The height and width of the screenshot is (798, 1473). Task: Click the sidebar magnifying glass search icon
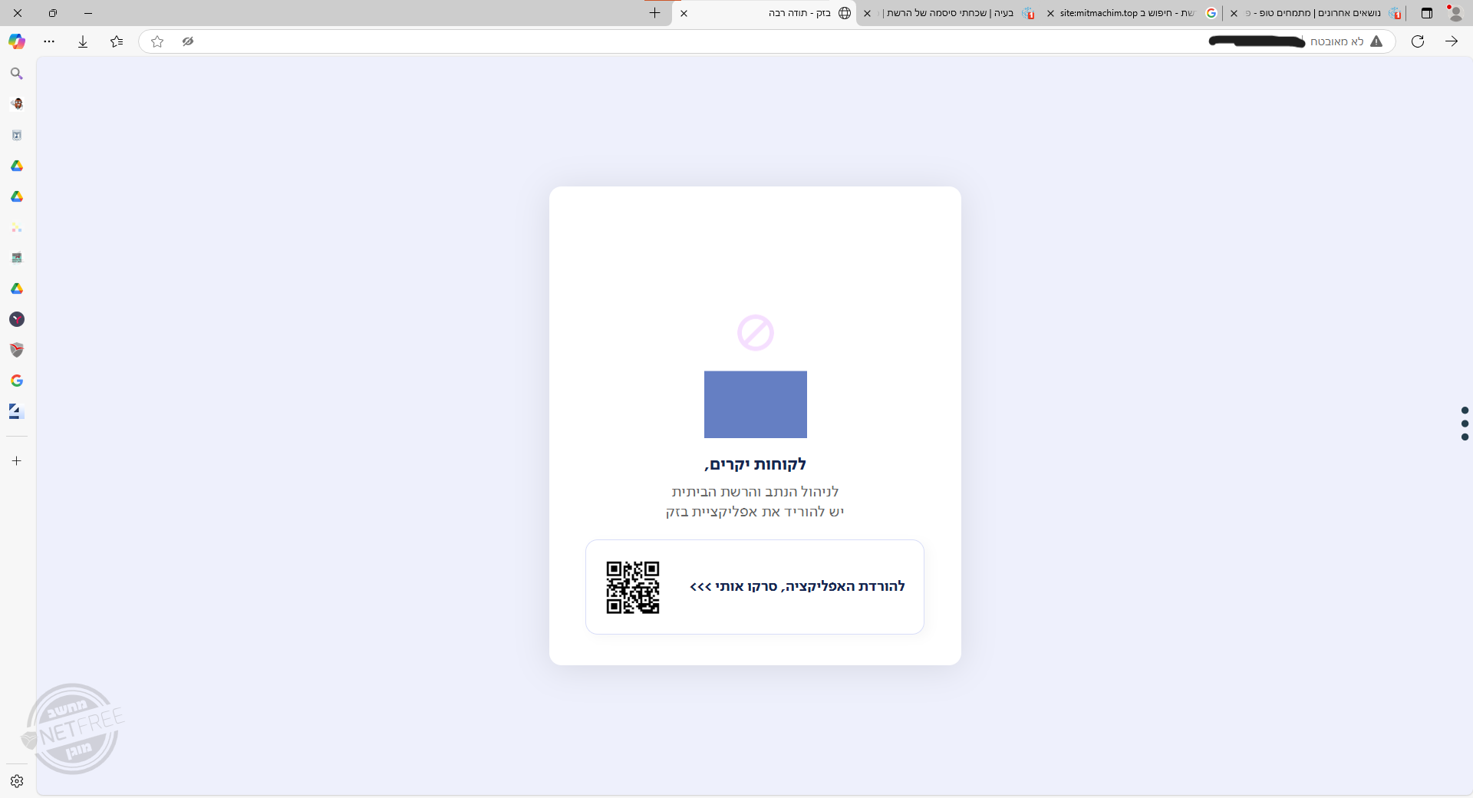[17, 74]
